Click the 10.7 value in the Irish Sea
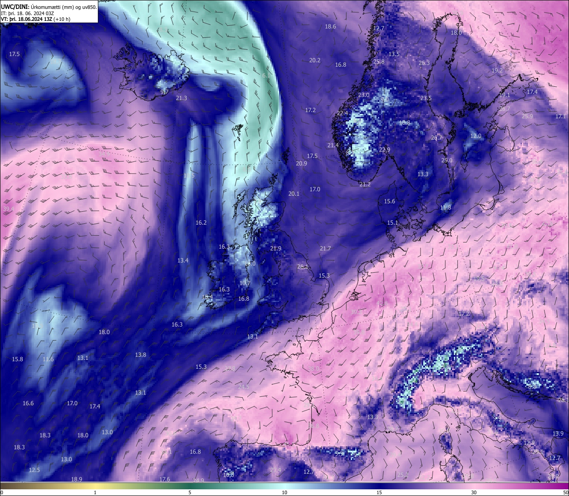The image size is (569, 496). (x=245, y=283)
